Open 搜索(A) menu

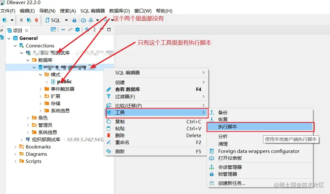point(68,11)
